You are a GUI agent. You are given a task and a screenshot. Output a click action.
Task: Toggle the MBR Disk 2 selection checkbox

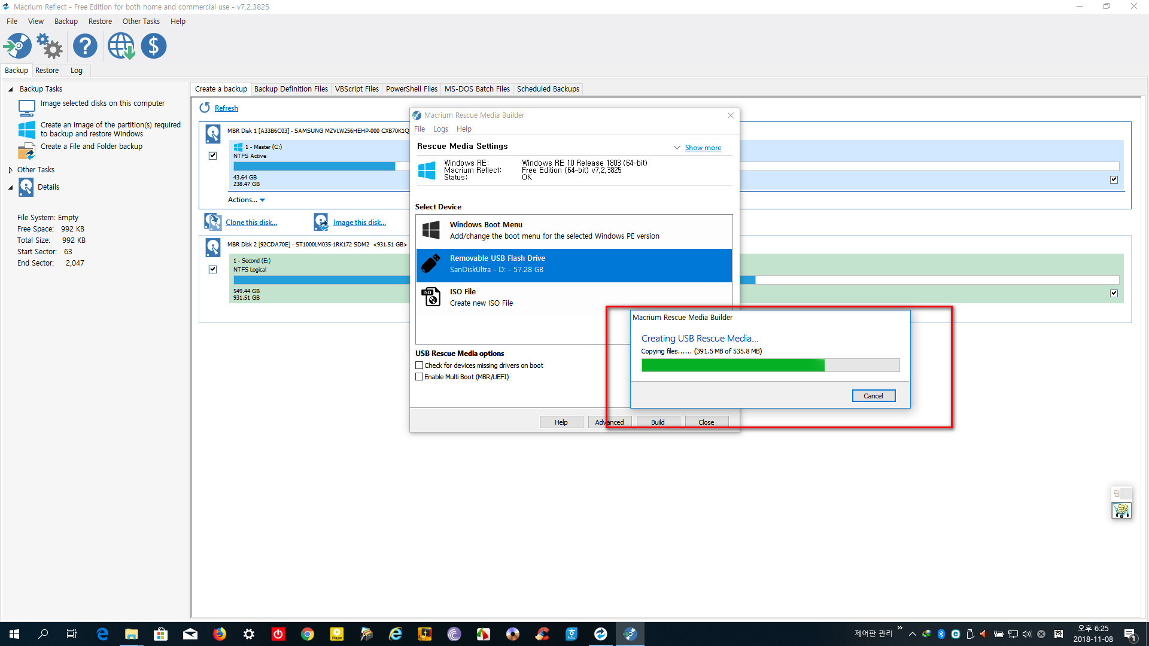point(212,269)
